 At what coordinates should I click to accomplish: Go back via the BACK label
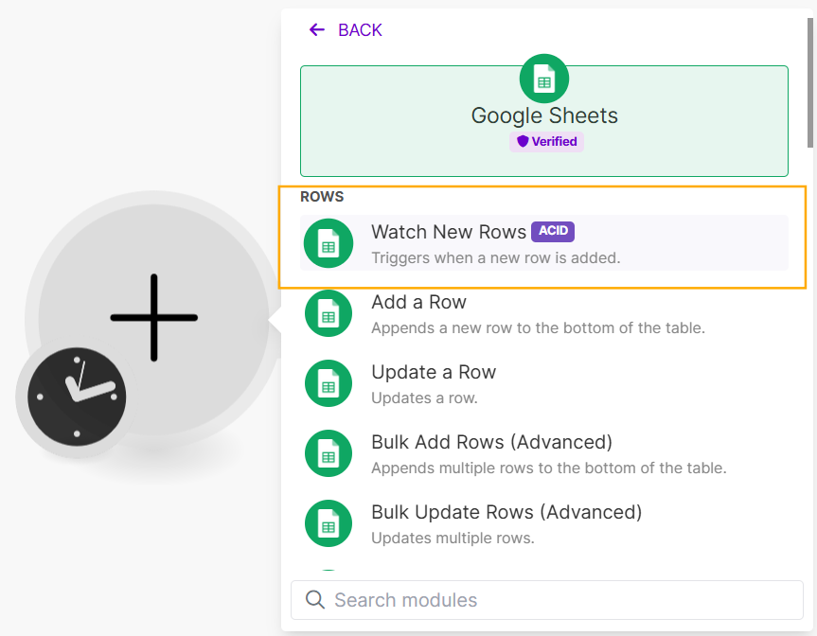360,30
